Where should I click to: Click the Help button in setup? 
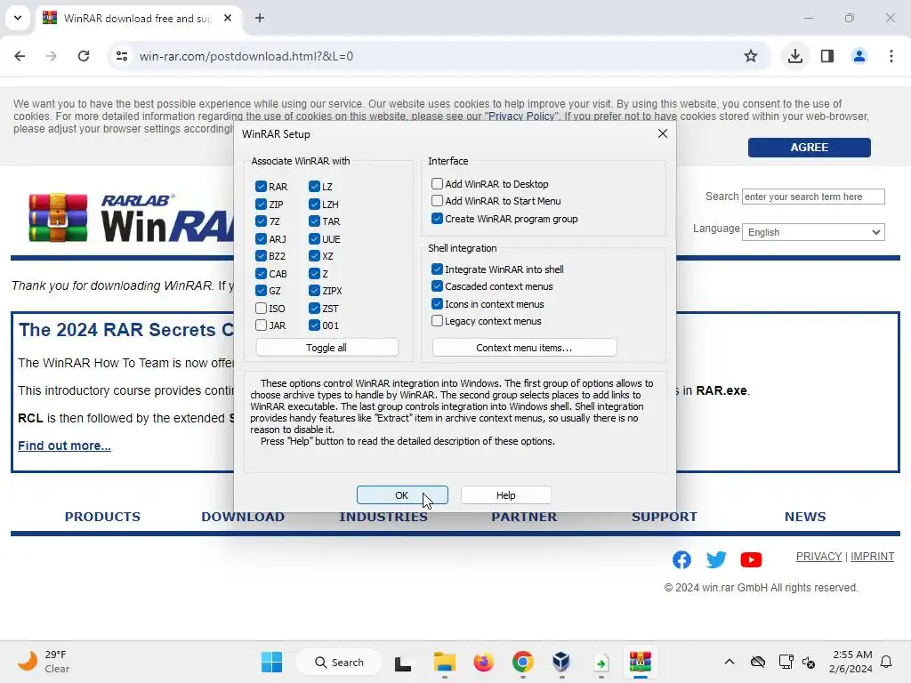tap(505, 494)
